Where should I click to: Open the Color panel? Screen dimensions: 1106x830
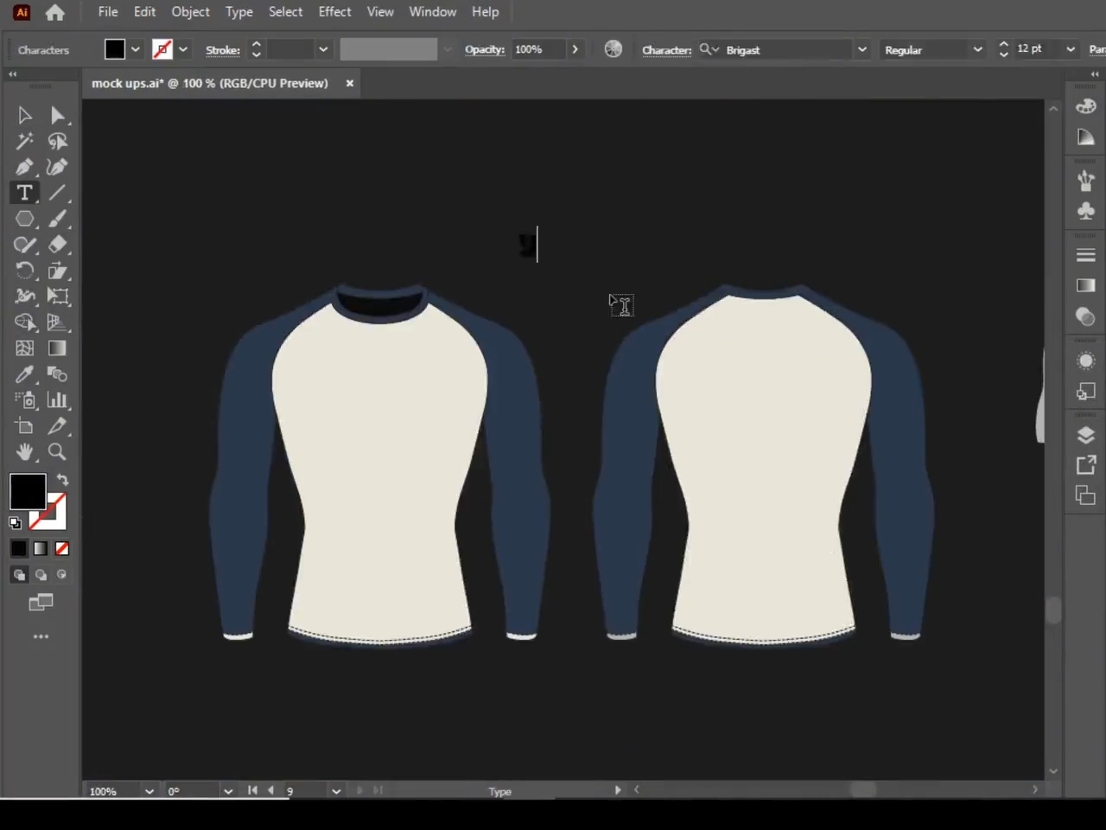tap(1085, 105)
